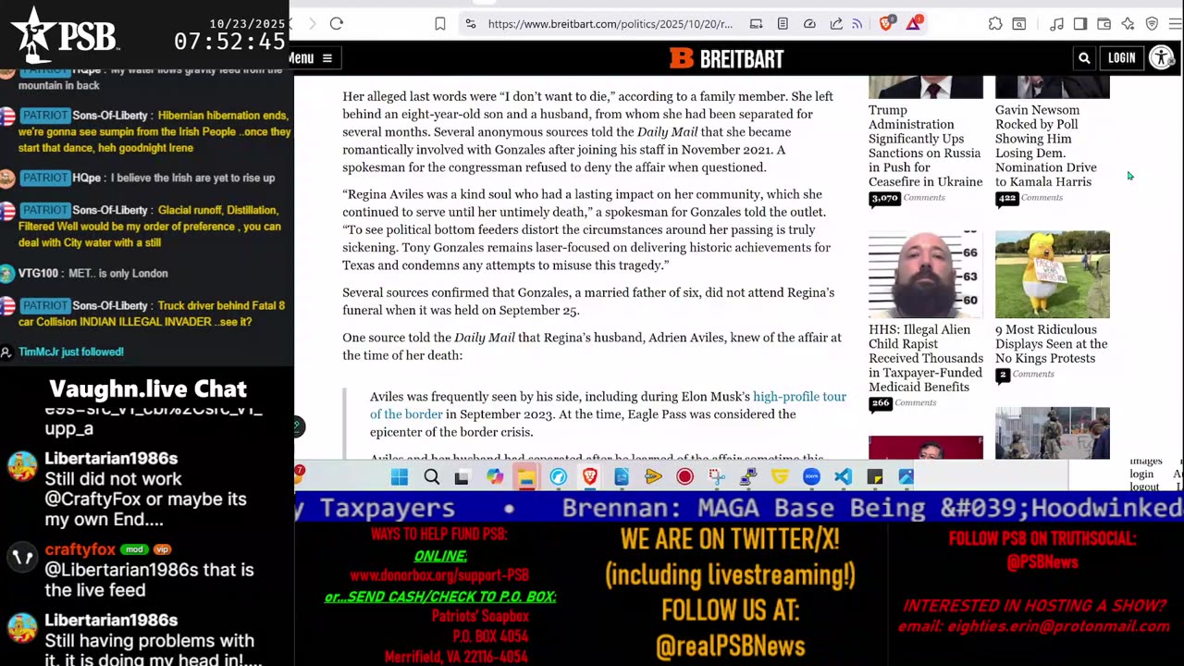
Task: Open the red record button app on the taskbar
Action: tap(684, 477)
